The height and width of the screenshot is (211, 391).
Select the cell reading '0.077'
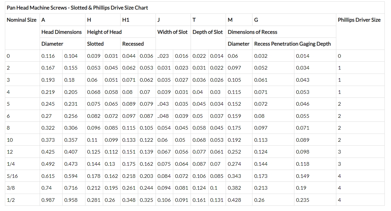pyautogui.click(x=199, y=152)
